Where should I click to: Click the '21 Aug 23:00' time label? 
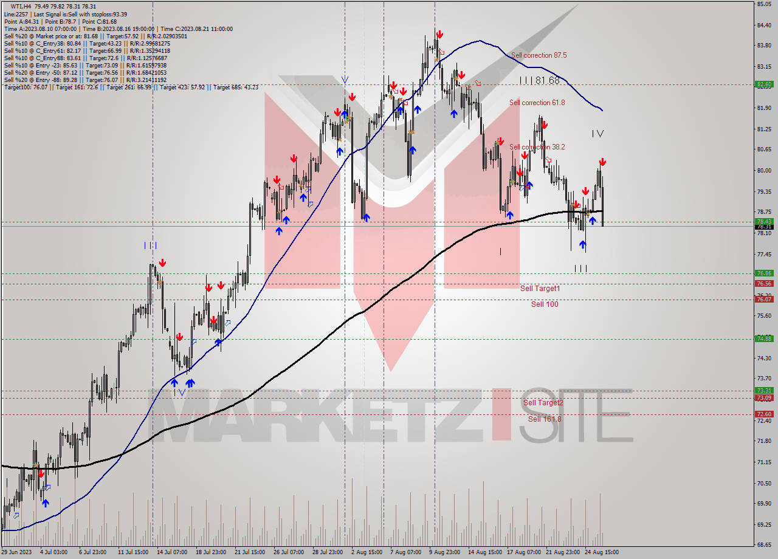pos(562,552)
